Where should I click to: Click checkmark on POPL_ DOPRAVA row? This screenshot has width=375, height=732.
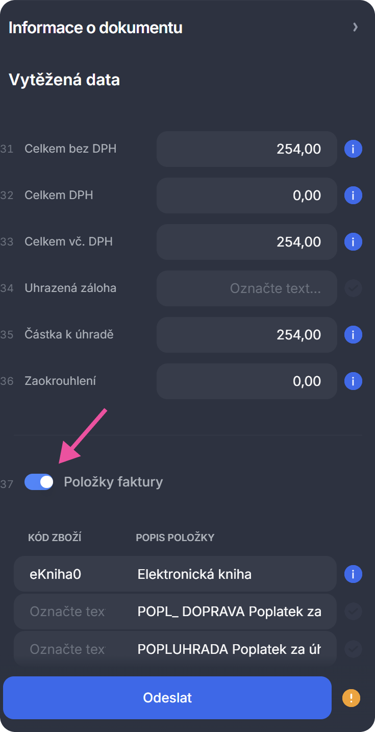pyautogui.click(x=353, y=612)
